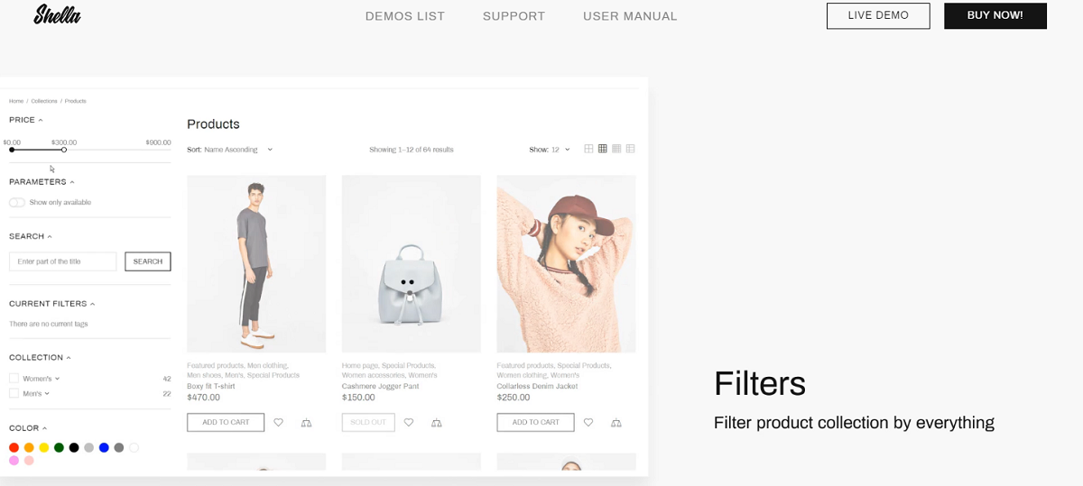This screenshot has width=1083, height=486.
Task: Check the Men's collection checkbox
Action: (14, 393)
